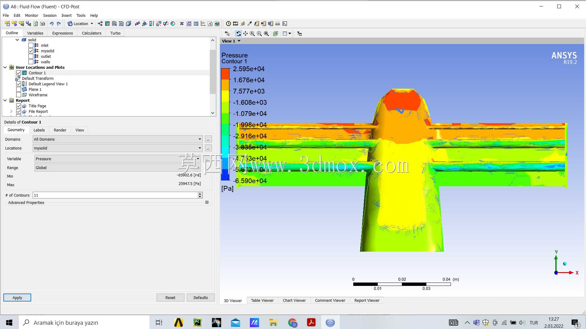The image size is (586, 329).
Task: Collapse the solid tree node
Action: 17,40
